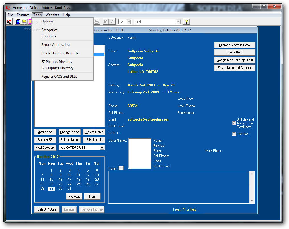The width and height of the screenshot is (289, 229).
Task: Select October 6 in the calendar
Action: click(97, 170)
